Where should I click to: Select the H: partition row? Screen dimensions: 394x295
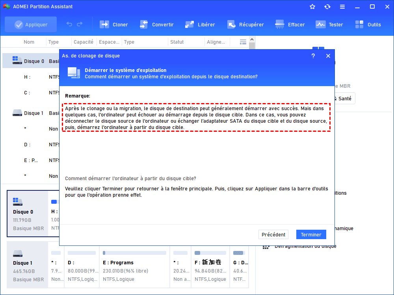point(31,77)
